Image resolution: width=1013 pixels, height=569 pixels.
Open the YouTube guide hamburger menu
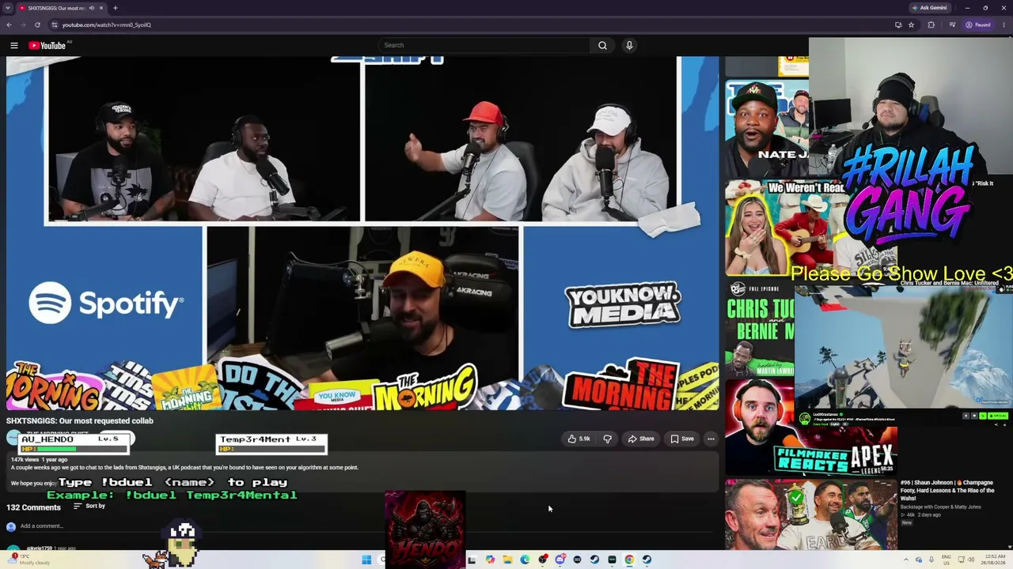point(13,45)
